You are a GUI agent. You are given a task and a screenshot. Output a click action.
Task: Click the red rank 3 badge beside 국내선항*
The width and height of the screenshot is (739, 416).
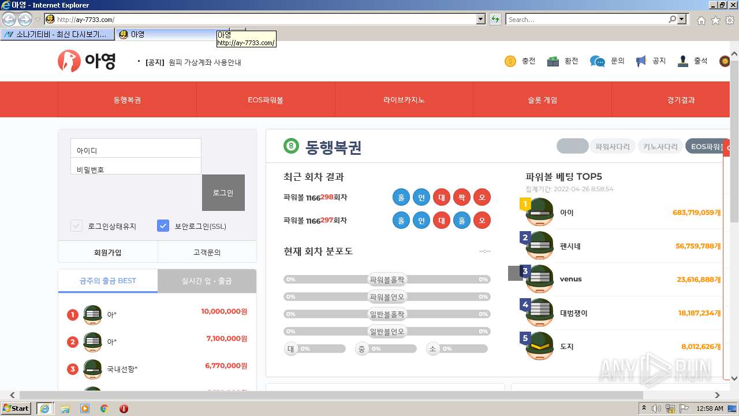[x=72, y=369]
